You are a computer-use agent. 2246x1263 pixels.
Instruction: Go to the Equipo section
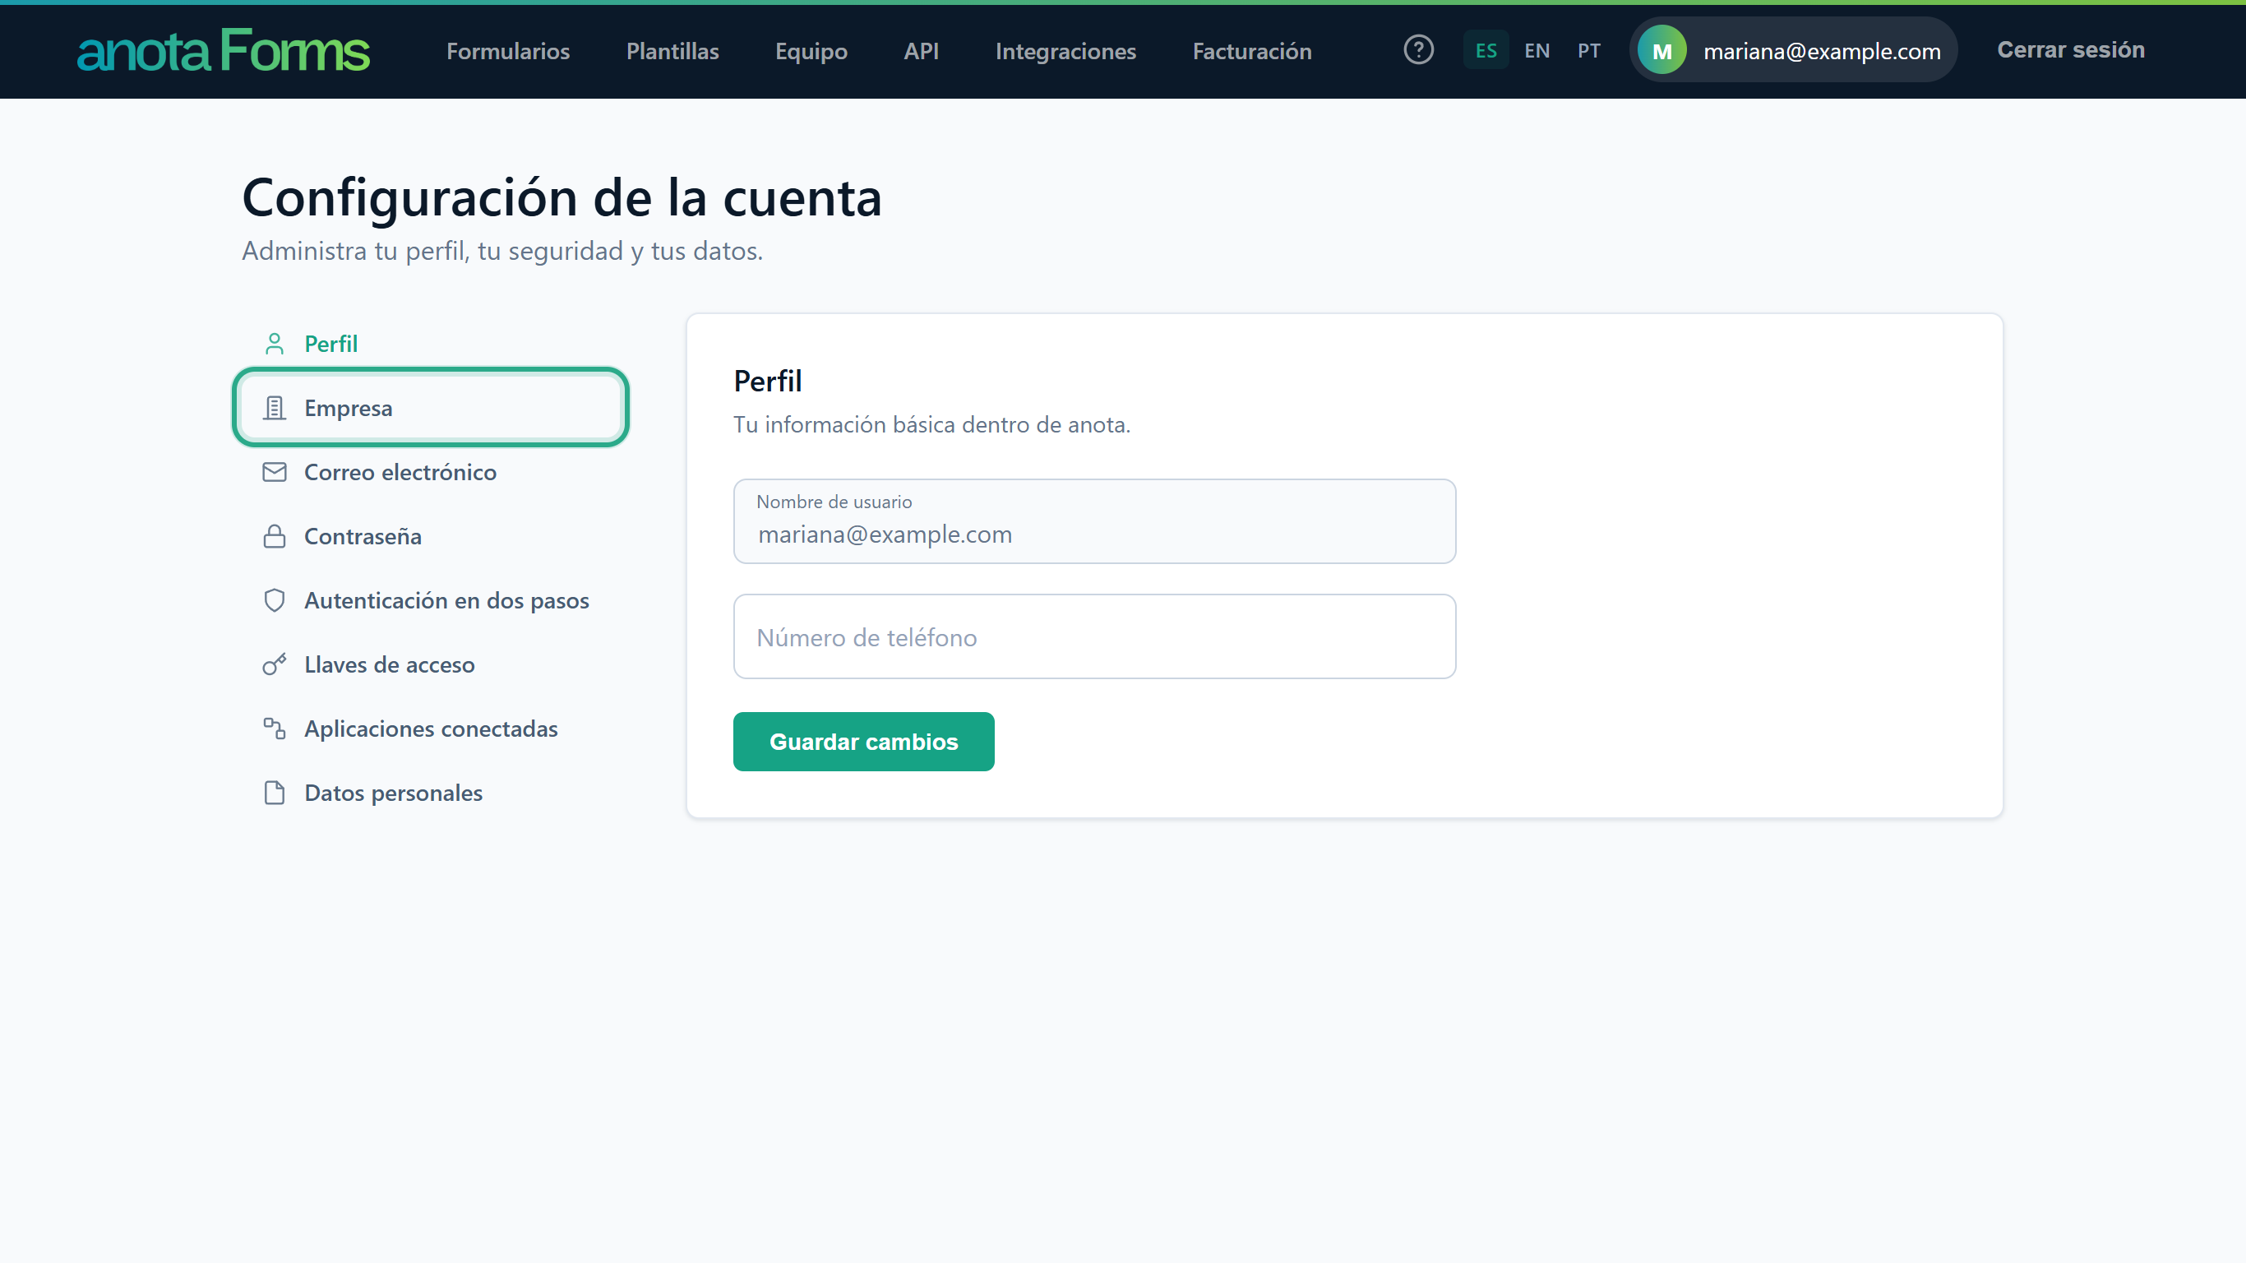[x=811, y=51]
